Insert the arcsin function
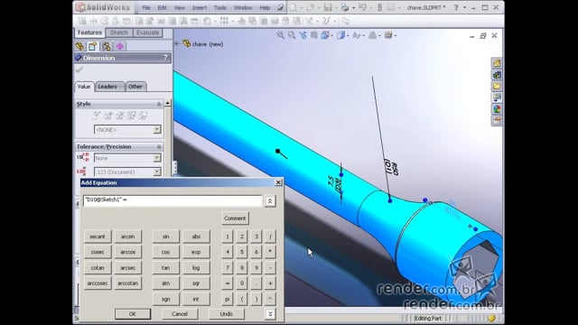This screenshot has width=578, height=325. coord(128,237)
